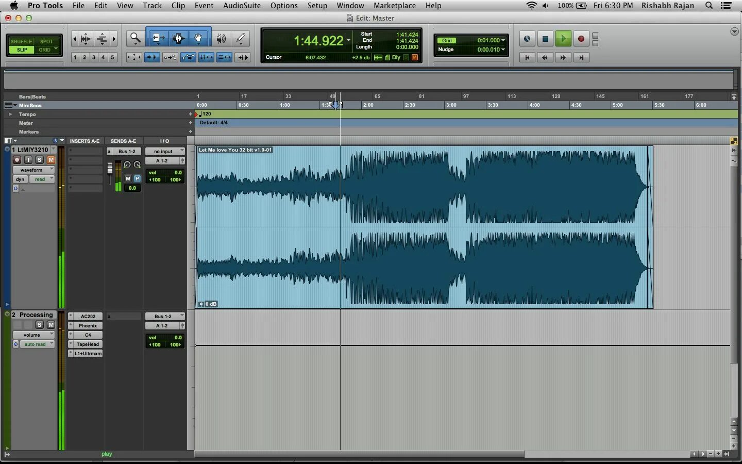This screenshot has width=742, height=464.
Task: Open the Marketplace menu
Action: click(395, 6)
